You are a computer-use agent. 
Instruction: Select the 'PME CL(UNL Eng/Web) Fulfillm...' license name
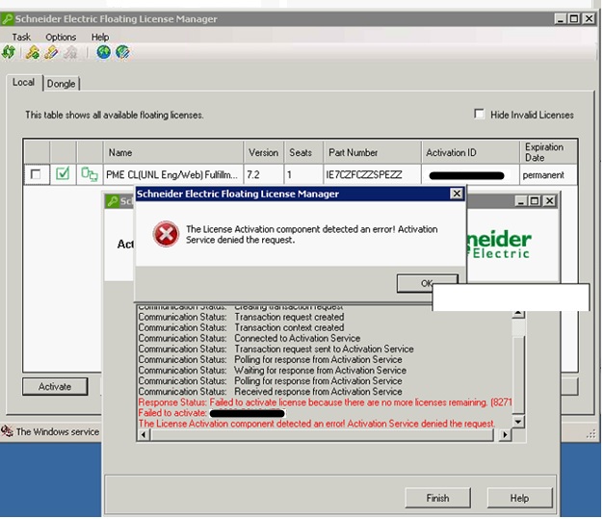(171, 175)
